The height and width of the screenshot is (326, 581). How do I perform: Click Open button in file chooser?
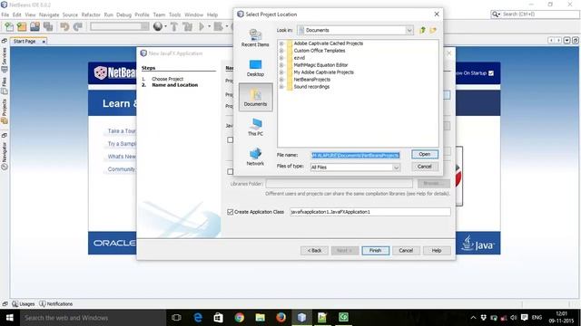tap(425, 154)
